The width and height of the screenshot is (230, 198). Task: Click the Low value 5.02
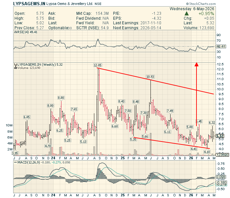(x=40, y=23)
